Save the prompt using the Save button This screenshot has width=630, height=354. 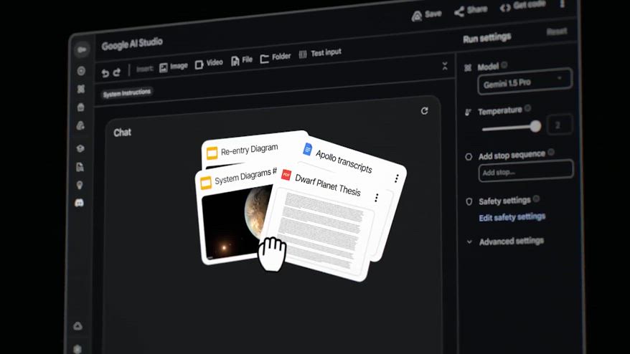426,15
